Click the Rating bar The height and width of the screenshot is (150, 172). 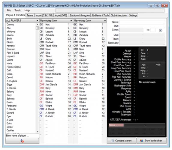137,125
